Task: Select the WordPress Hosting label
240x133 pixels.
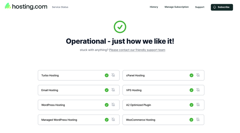Action: pos(53,105)
